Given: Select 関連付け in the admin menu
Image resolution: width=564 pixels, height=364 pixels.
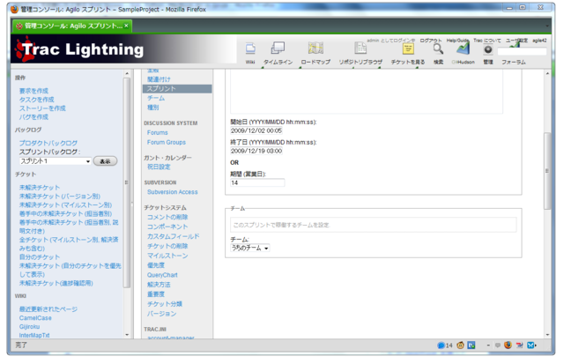Looking at the screenshot, I should [x=159, y=79].
